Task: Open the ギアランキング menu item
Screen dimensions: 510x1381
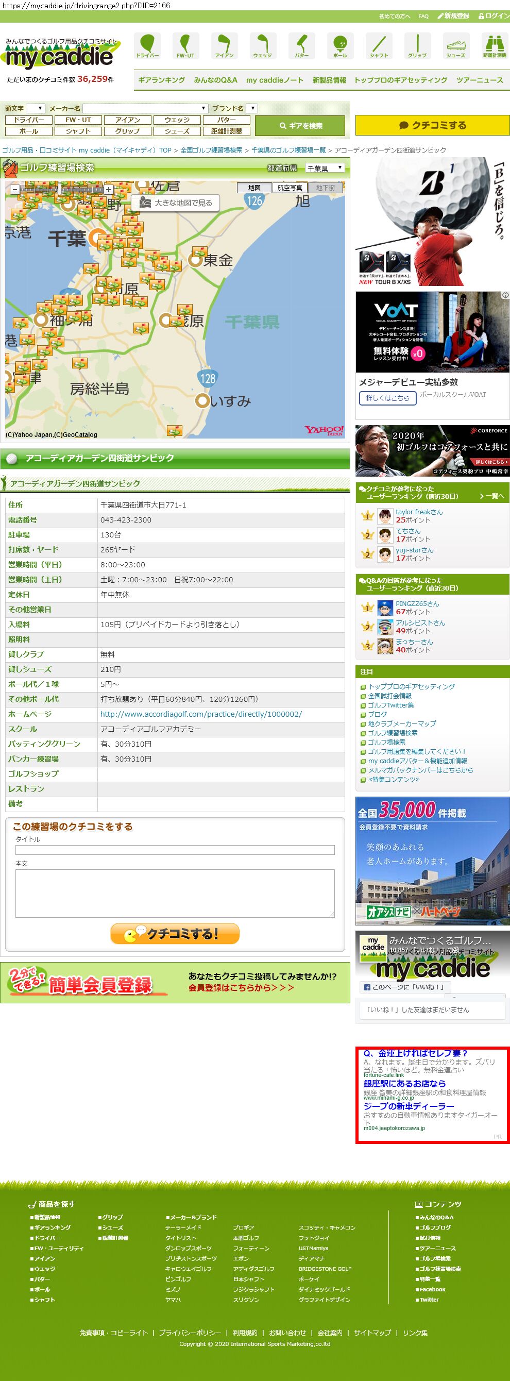Action: point(161,80)
